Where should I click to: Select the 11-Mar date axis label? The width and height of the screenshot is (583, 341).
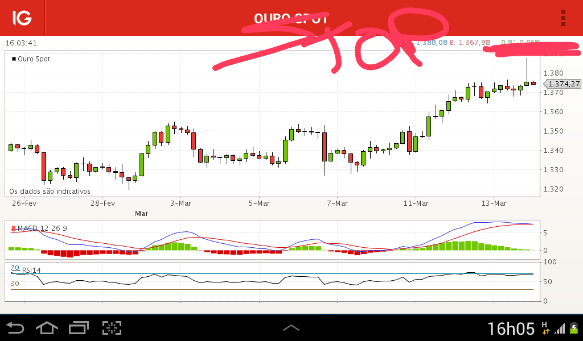(416, 203)
